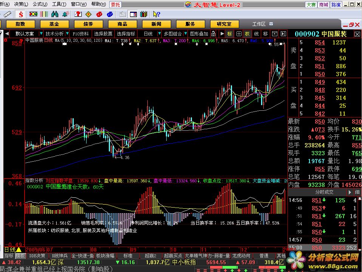Switch to the K线神兵 tab
Screen dimensions: 362x272
tap(60, 256)
